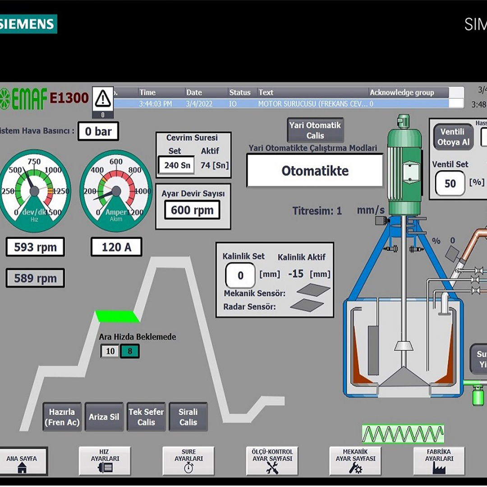Click the alarm warning triangle icon

tap(103, 98)
